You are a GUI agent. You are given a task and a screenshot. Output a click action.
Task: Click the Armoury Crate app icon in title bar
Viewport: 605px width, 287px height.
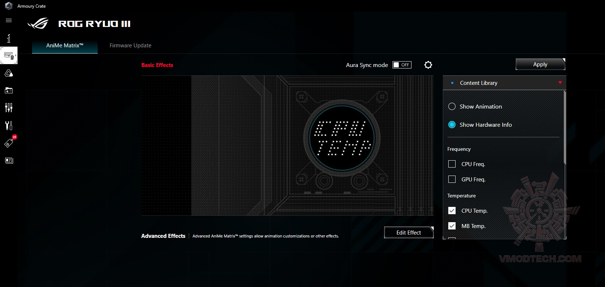point(9,6)
